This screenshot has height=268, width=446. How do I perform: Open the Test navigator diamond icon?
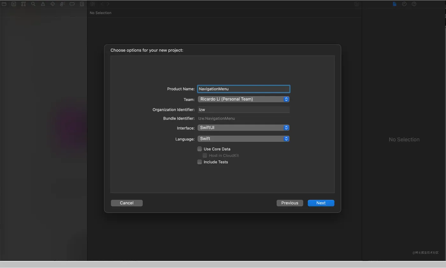tap(53, 4)
